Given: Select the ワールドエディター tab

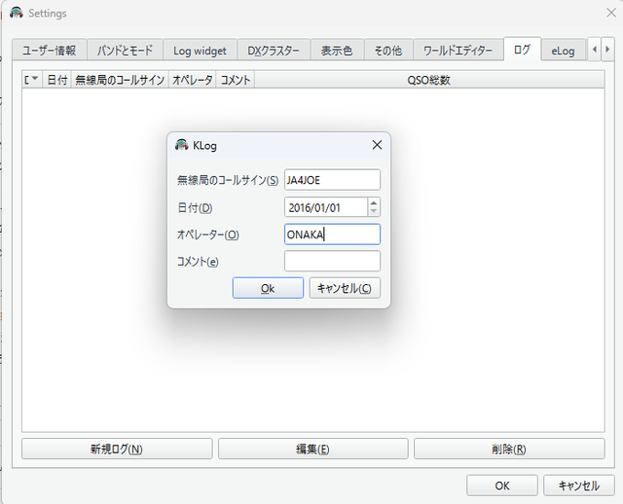Looking at the screenshot, I should [458, 50].
